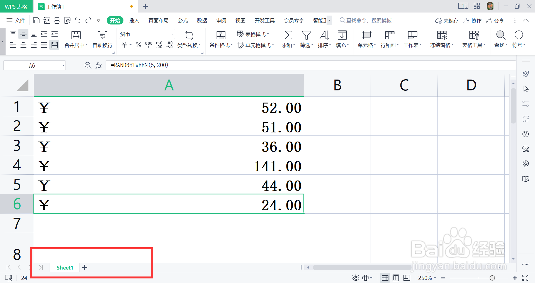Open Worksheet (工作表) dropdown
The image size is (535, 284).
[x=413, y=45]
